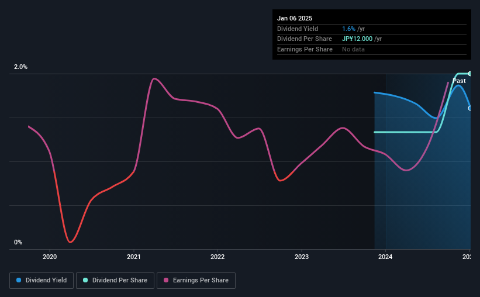The image size is (480, 297).
Task: Select the 2022 x-axis label
Action: [x=217, y=257]
